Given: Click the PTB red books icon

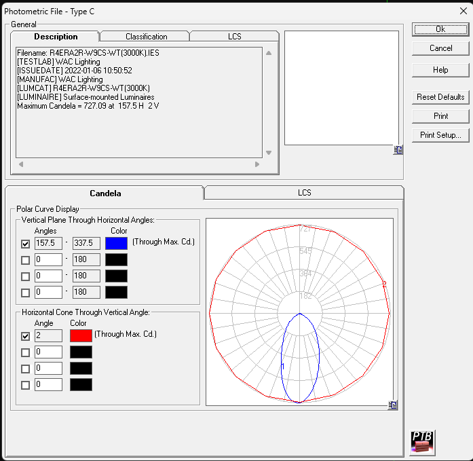Looking at the screenshot, I should (422, 443).
